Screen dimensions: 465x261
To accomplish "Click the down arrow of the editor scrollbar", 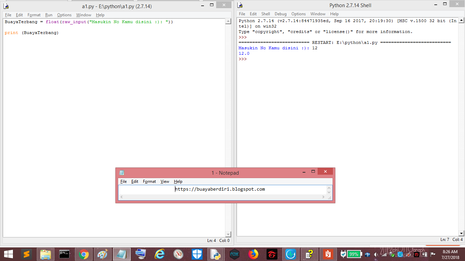I will (x=228, y=234).
